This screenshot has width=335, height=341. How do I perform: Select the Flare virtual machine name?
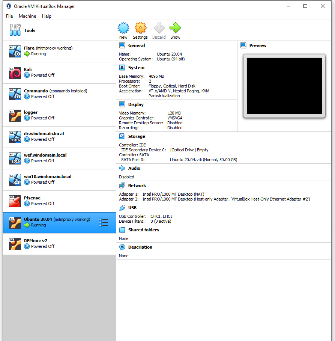pos(29,48)
